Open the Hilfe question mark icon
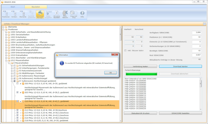The height and width of the screenshot is (124, 208). [82, 14]
